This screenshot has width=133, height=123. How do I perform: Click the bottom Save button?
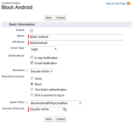(48, 119)
